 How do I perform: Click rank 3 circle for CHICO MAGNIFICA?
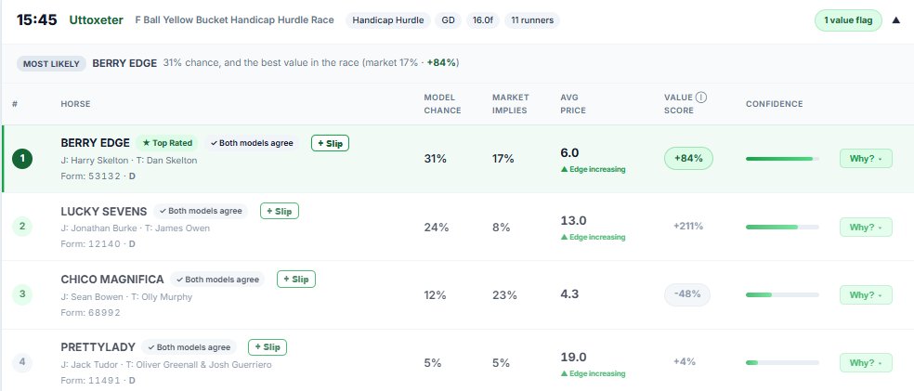coord(22,294)
